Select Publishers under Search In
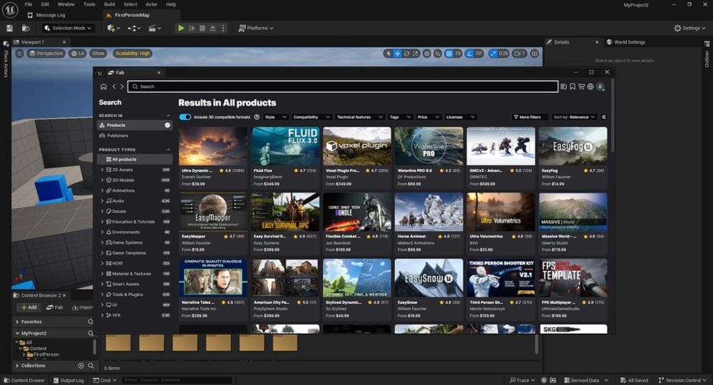Image resolution: width=713 pixels, height=385 pixels. pos(135,135)
